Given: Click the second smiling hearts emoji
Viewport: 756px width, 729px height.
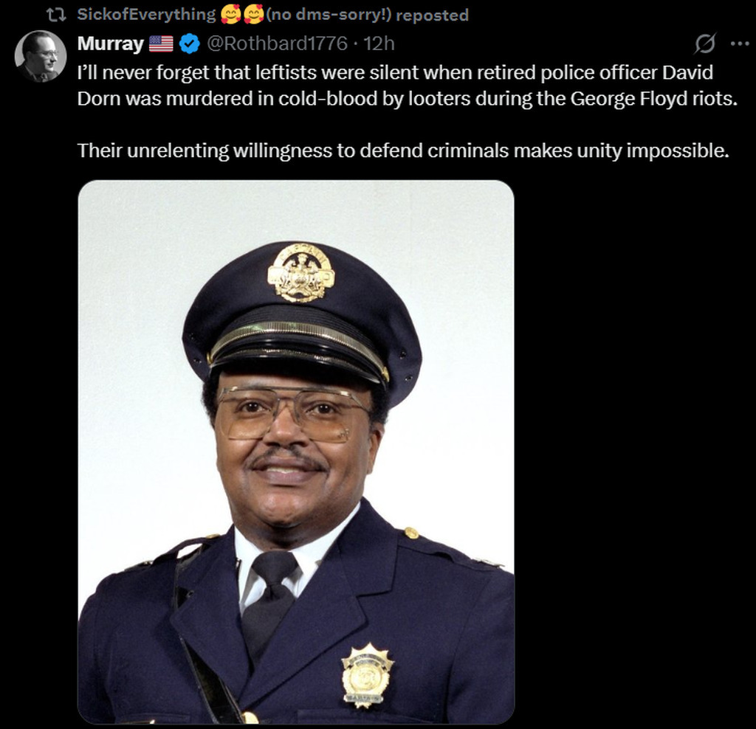Looking at the screenshot, I should click(254, 14).
